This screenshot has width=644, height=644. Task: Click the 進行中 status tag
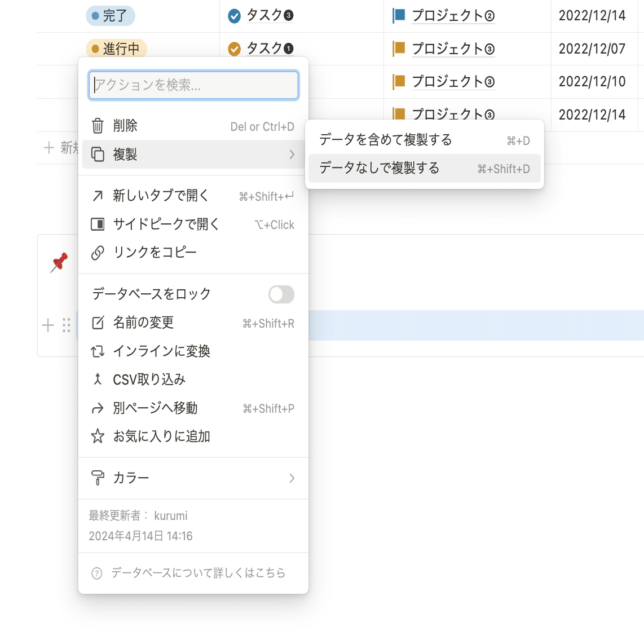116,49
